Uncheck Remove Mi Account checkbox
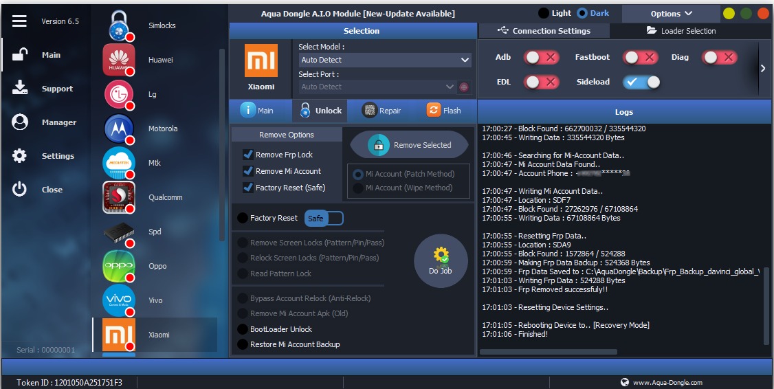This screenshot has height=389, width=774. coord(247,171)
